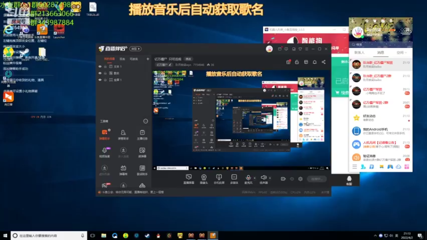Toggle the preview eye icon near settings
This screenshot has height=240, width=427.
292,179
